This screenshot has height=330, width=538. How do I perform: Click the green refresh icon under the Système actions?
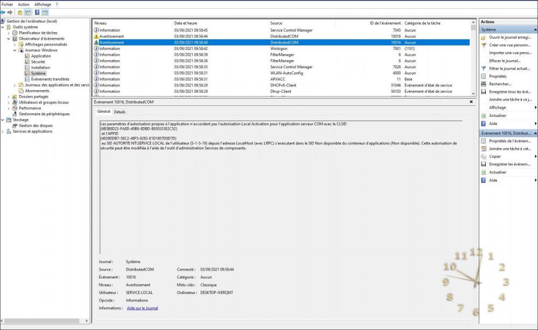tap(484, 115)
